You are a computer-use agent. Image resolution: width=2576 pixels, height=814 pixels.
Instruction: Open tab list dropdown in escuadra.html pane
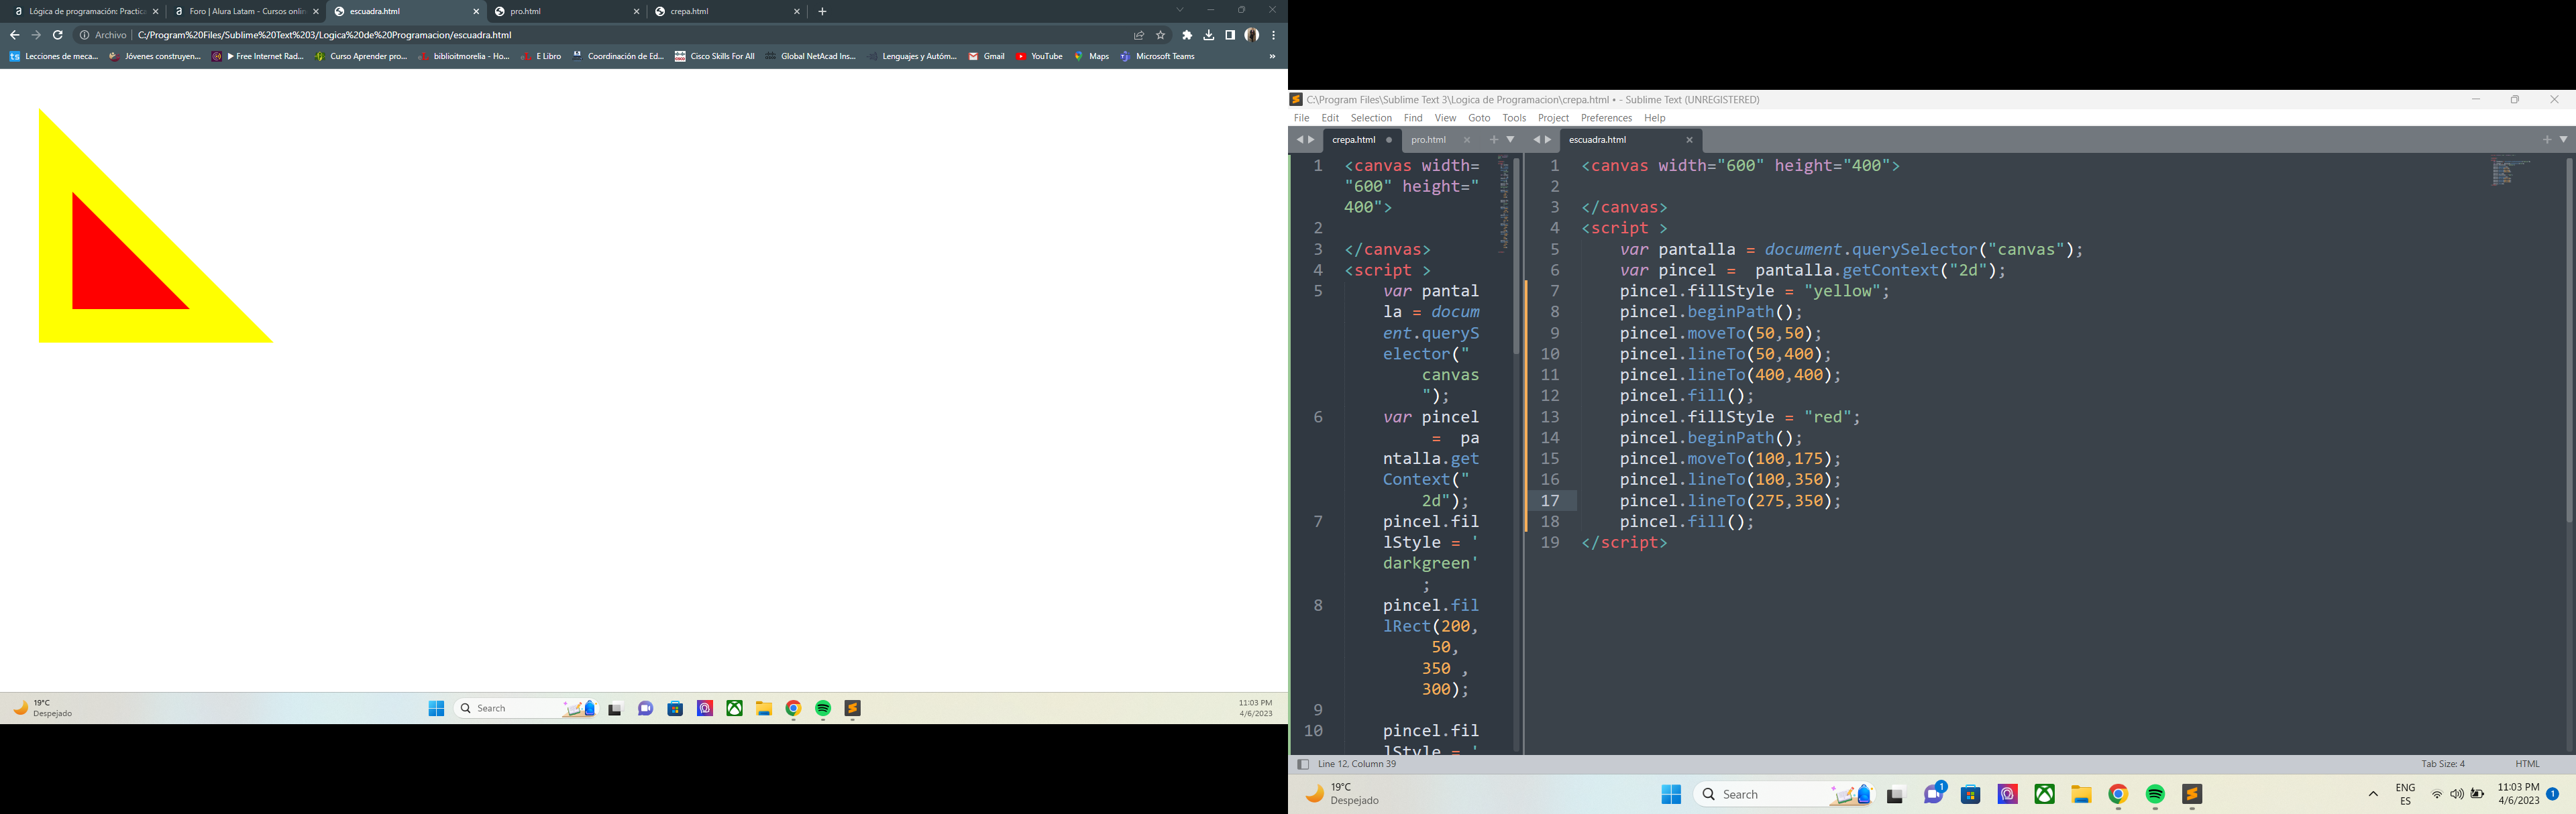click(2564, 140)
